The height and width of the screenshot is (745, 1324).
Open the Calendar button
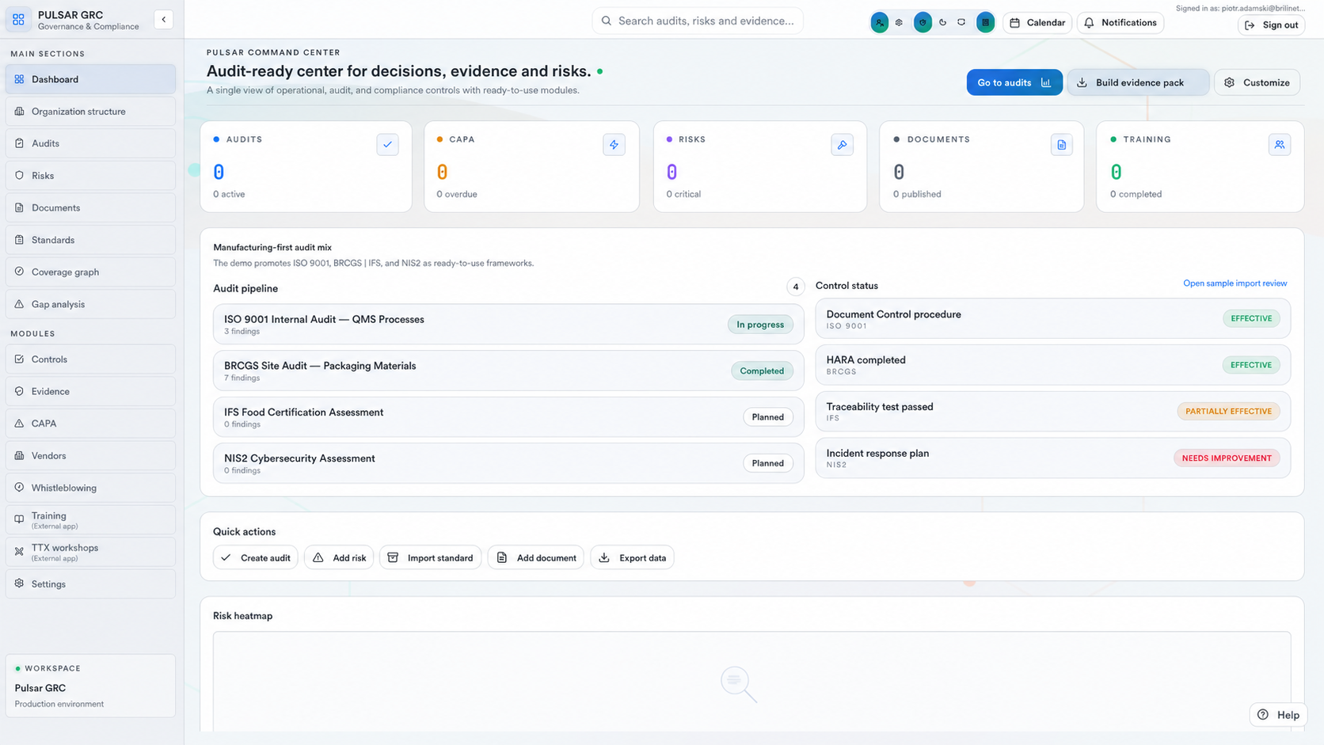click(1037, 22)
